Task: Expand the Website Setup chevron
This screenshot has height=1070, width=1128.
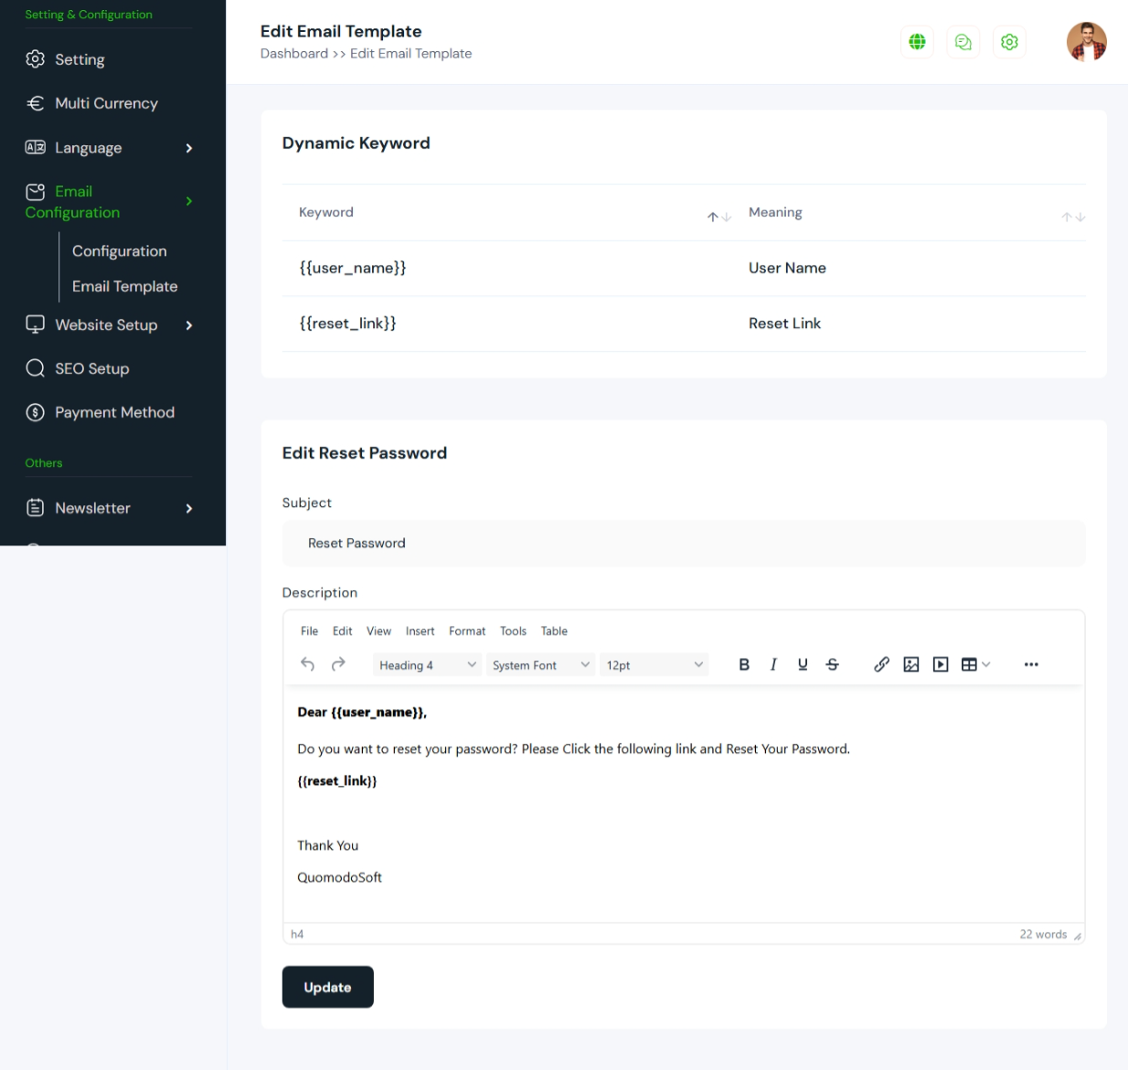Action: (189, 325)
